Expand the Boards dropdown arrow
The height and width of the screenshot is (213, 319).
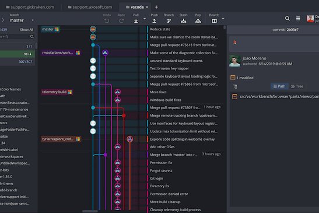pos(223,19)
